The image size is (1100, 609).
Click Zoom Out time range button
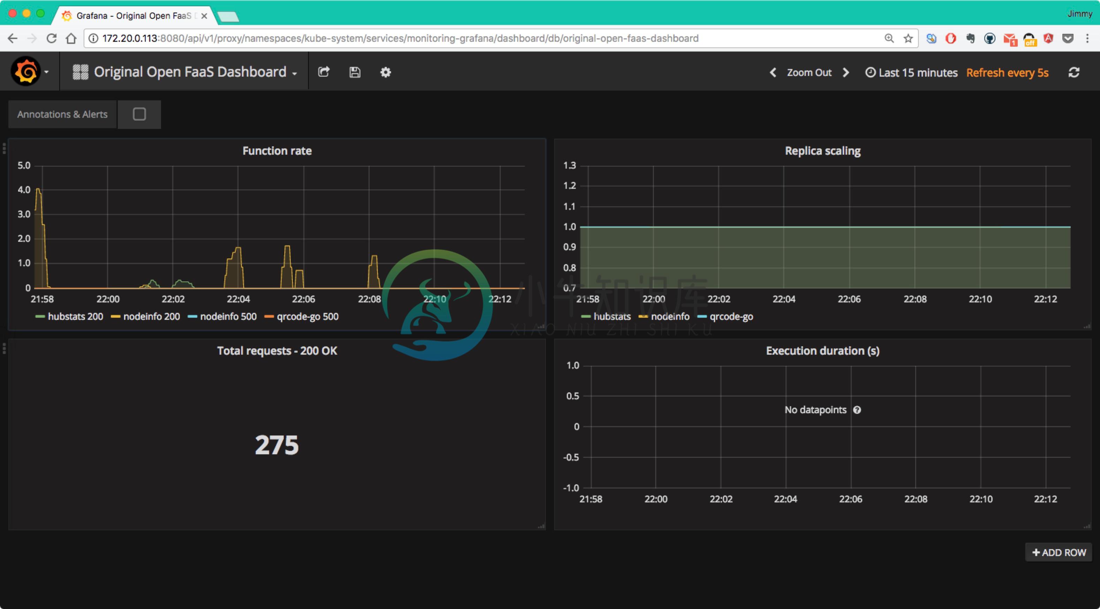coord(809,72)
